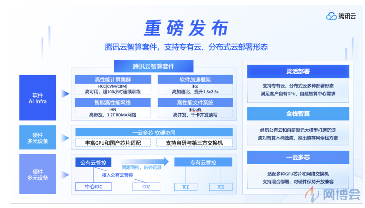
Task: Click the Tencent Cloud logo
Action: [x=341, y=16]
